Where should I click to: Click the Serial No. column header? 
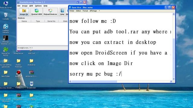[x=52, y=21]
